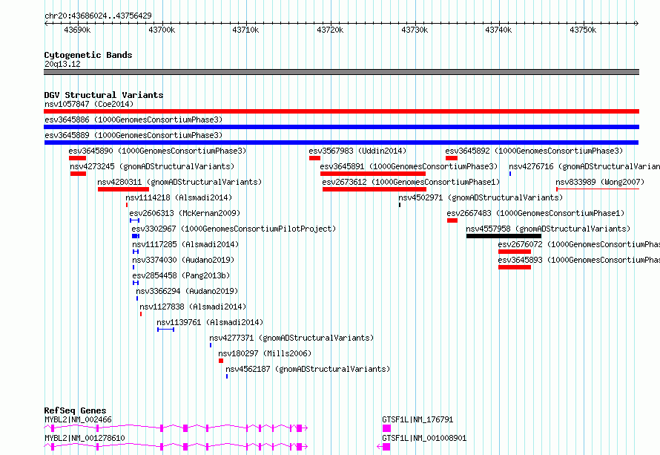Click esv3567983 (Uddin2014) label
The height and width of the screenshot is (455, 660).
tap(357, 151)
